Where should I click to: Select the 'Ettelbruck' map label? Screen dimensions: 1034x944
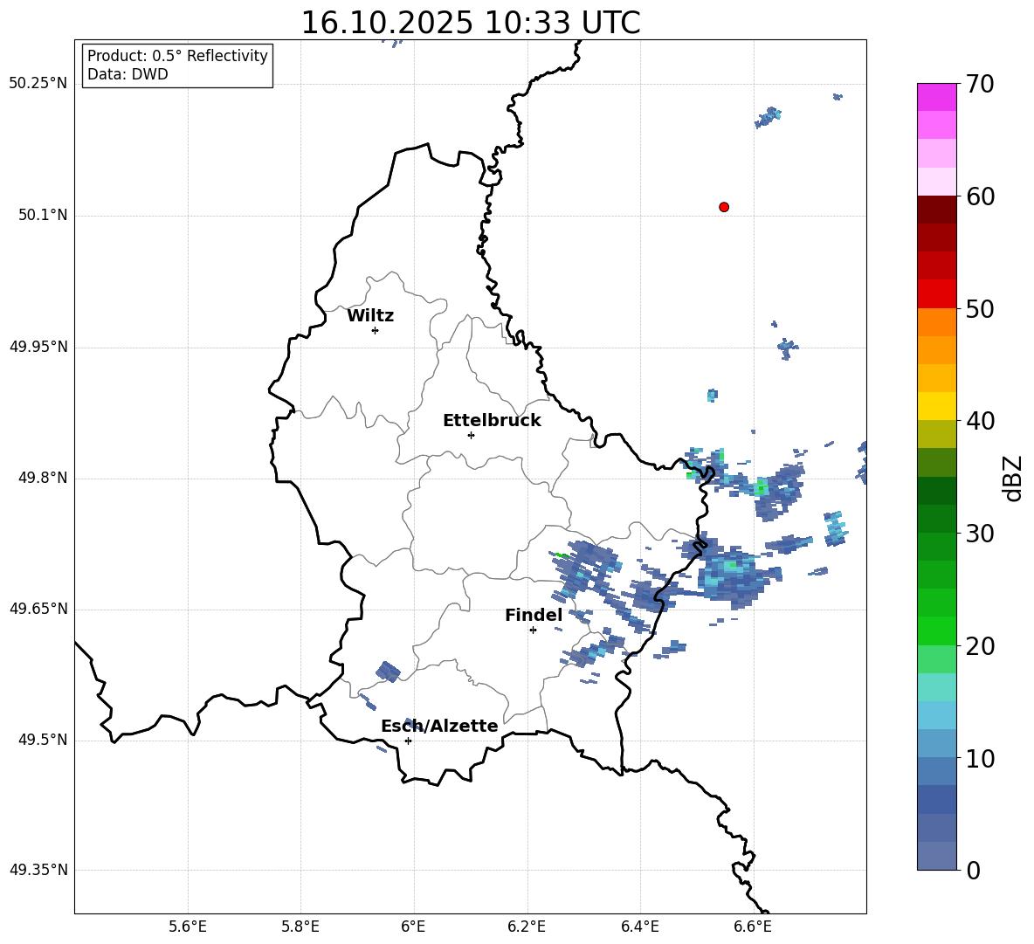pyautogui.click(x=492, y=421)
